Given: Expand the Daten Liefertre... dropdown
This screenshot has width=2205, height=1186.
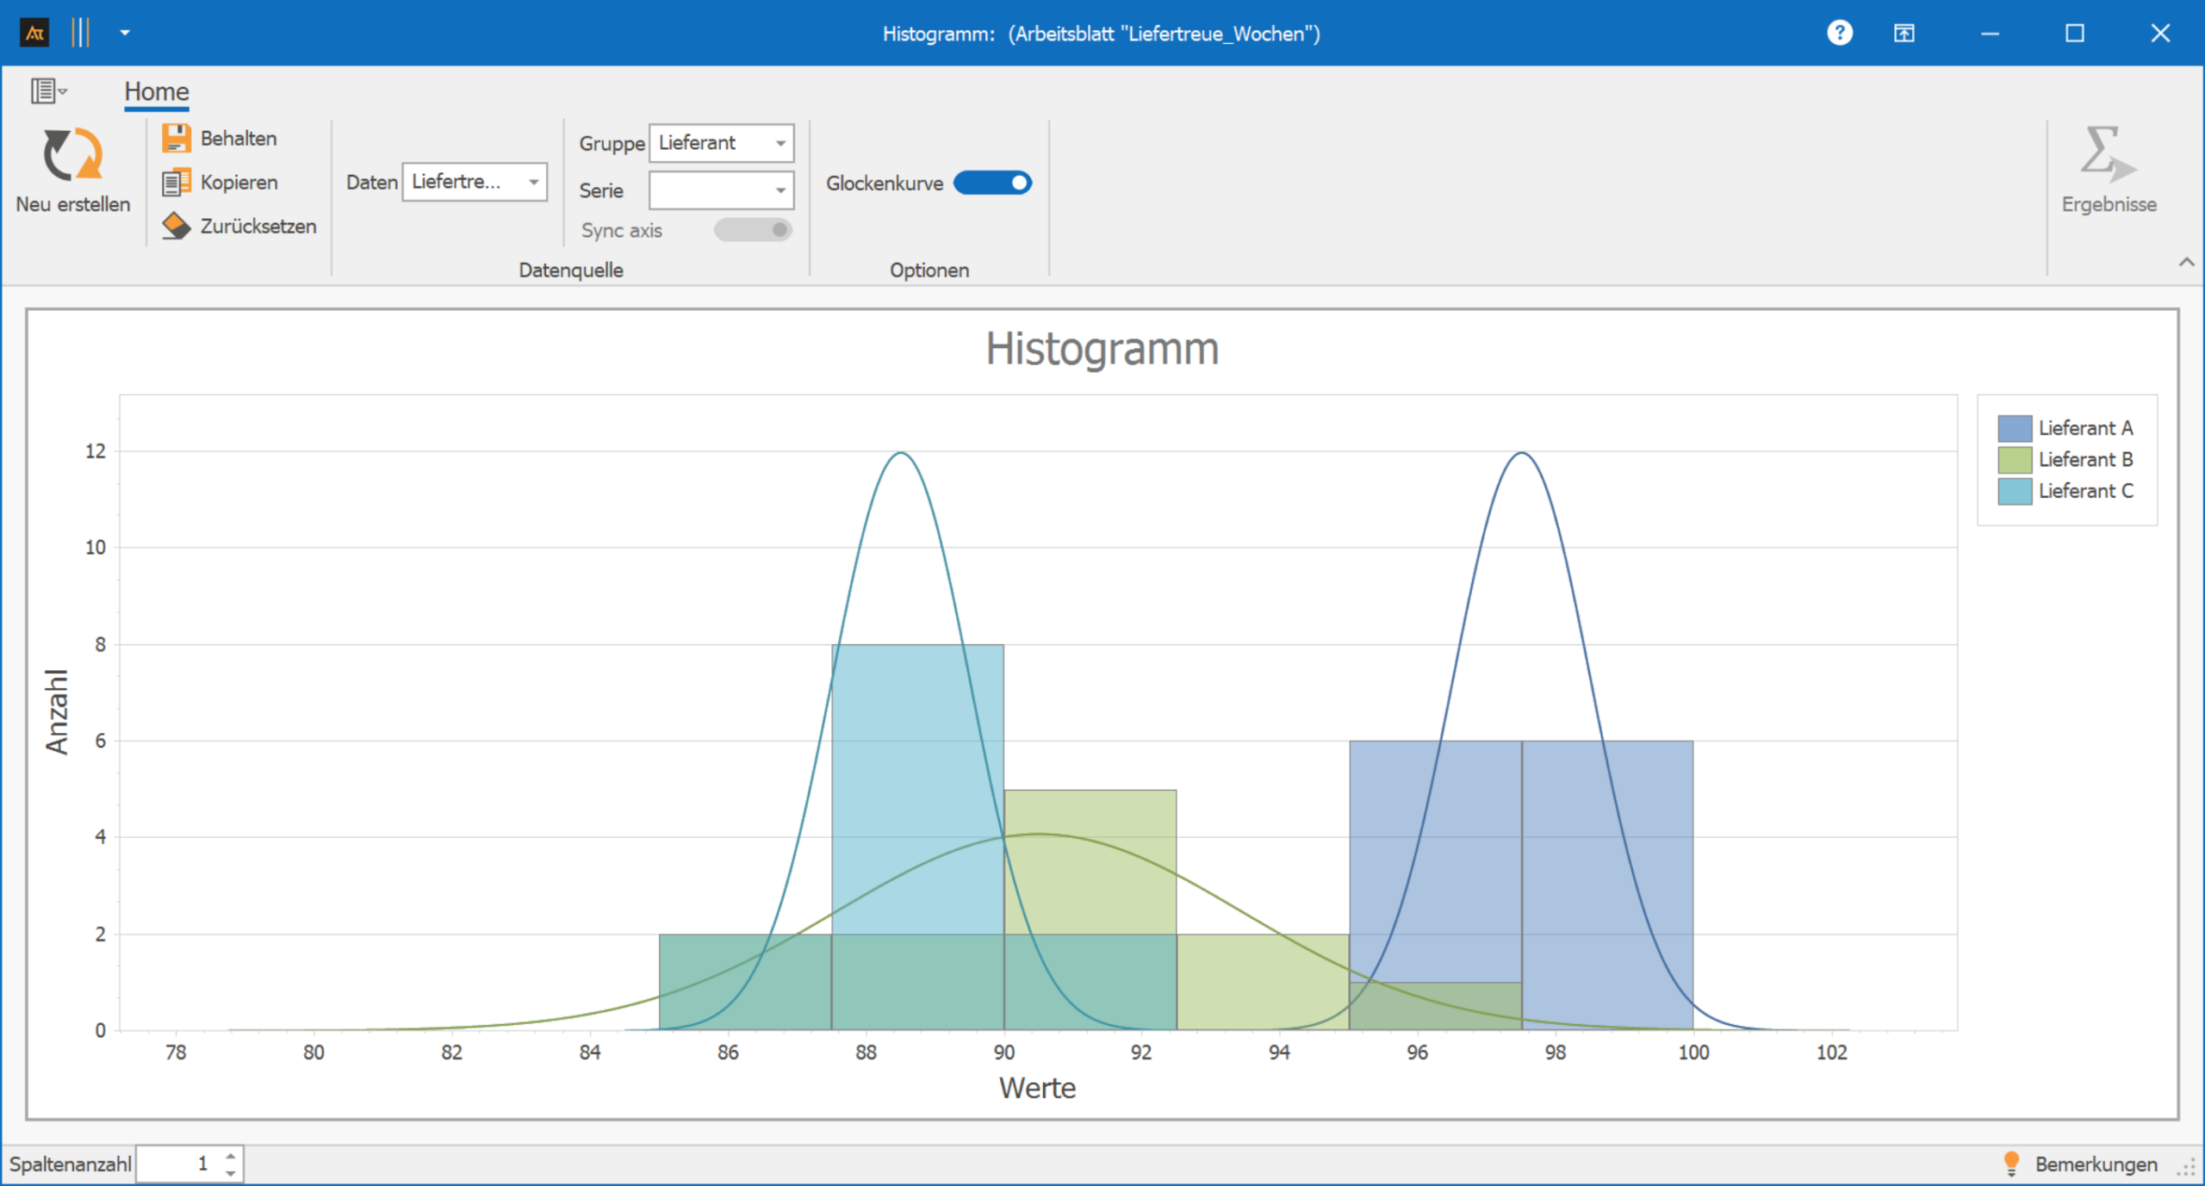Looking at the screenshot, I should click(x=534, y=182).
